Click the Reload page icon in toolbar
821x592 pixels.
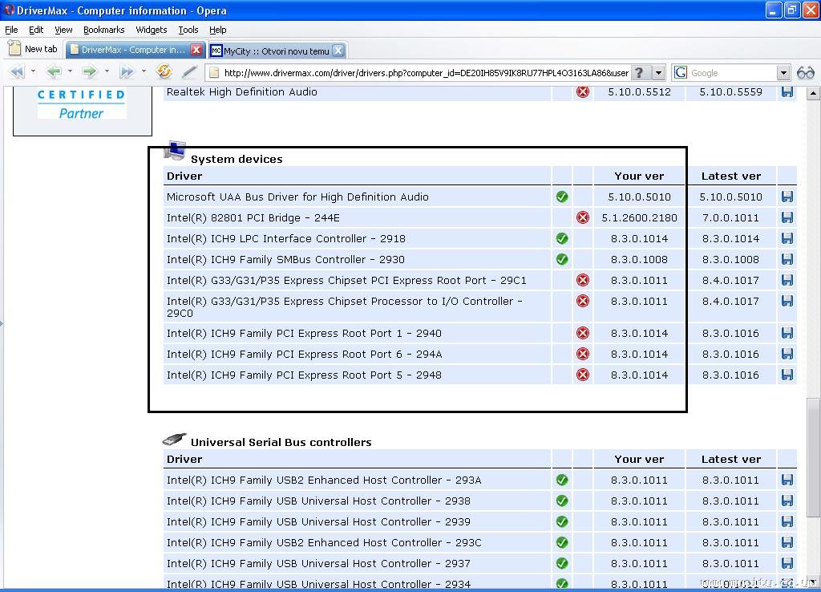tap(164, 72)
